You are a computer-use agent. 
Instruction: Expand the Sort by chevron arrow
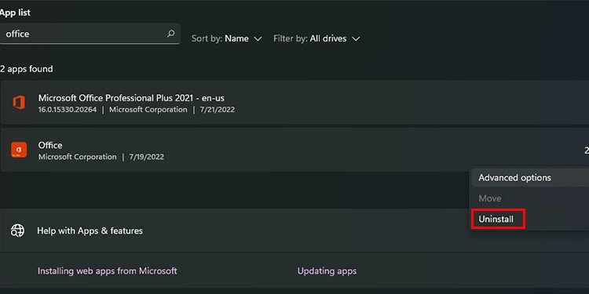[x=258, y=39]
